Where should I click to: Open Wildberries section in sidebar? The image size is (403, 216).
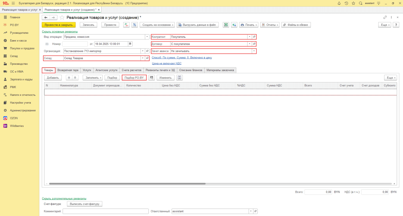[x=17, y=126]
